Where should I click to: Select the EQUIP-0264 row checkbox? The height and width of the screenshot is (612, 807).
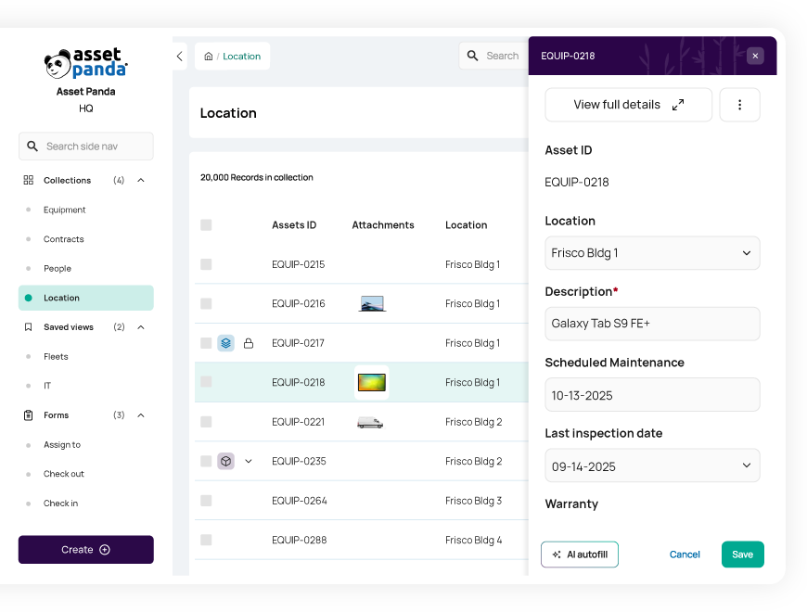click(x=206, y=501)
